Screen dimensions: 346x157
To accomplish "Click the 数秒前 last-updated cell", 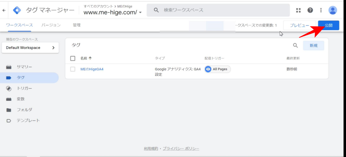I will (x=292, y=69).
